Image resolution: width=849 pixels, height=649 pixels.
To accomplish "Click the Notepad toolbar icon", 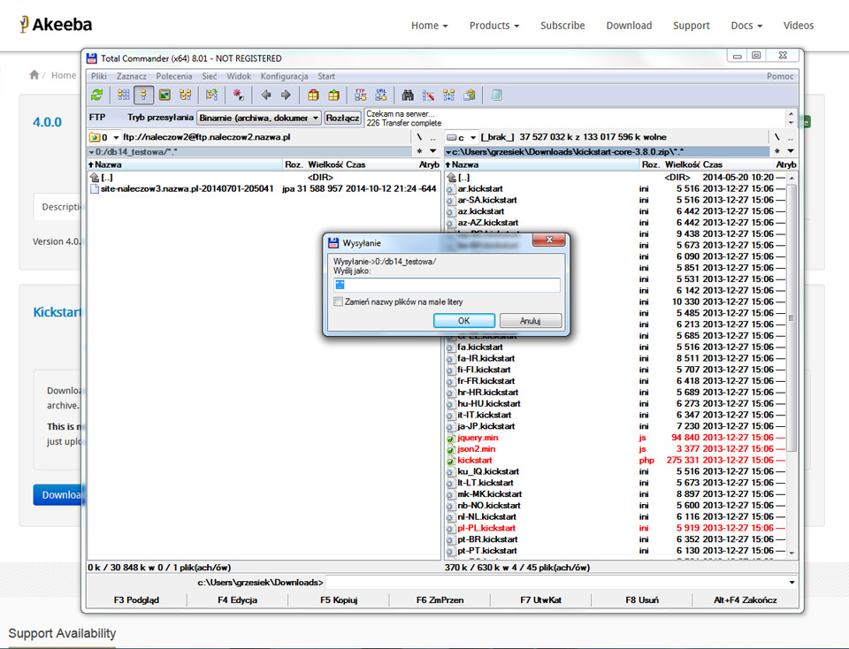I will 496,95.
